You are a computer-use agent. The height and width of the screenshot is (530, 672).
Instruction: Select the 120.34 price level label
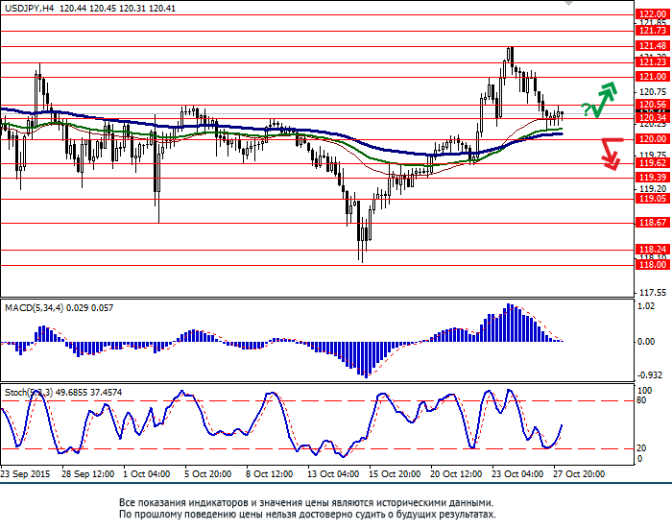coord(653,118)
